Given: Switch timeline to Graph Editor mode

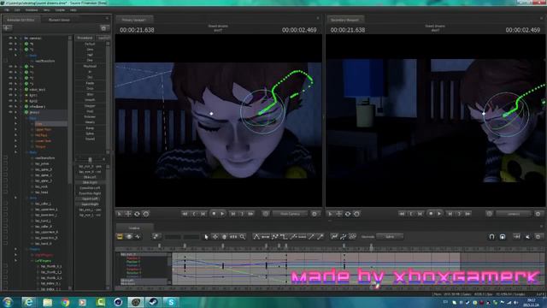Looking at the screenshot, I should click(x=138, y=237).
